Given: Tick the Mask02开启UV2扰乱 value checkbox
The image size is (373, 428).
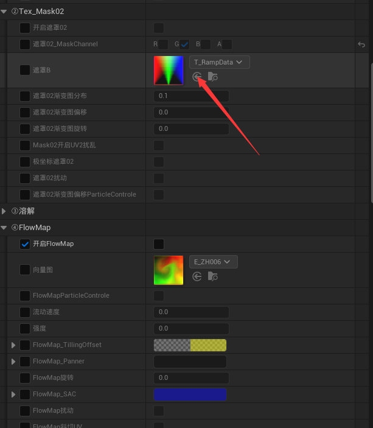Looking at the screenshot, I should click(x=159, y=146).
